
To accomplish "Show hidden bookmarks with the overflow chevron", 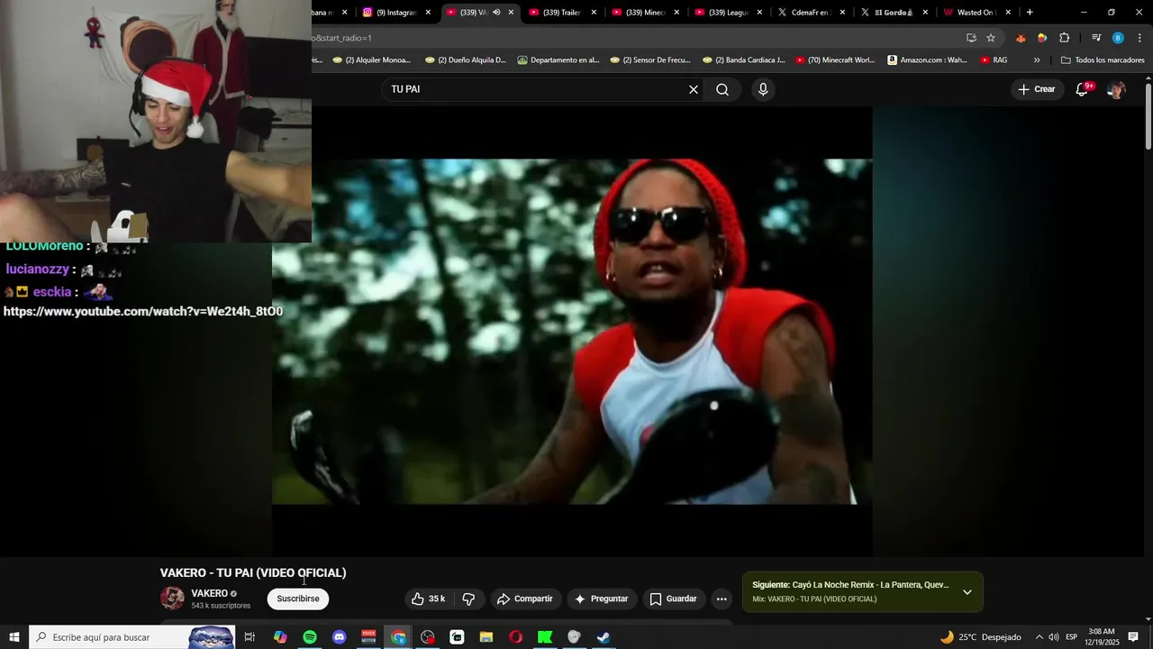I will click(x=1037, y=60).
